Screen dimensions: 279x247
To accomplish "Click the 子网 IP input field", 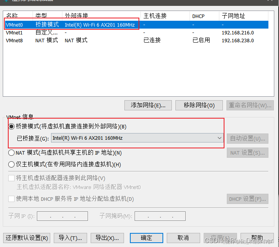I will tap(62, 216).
